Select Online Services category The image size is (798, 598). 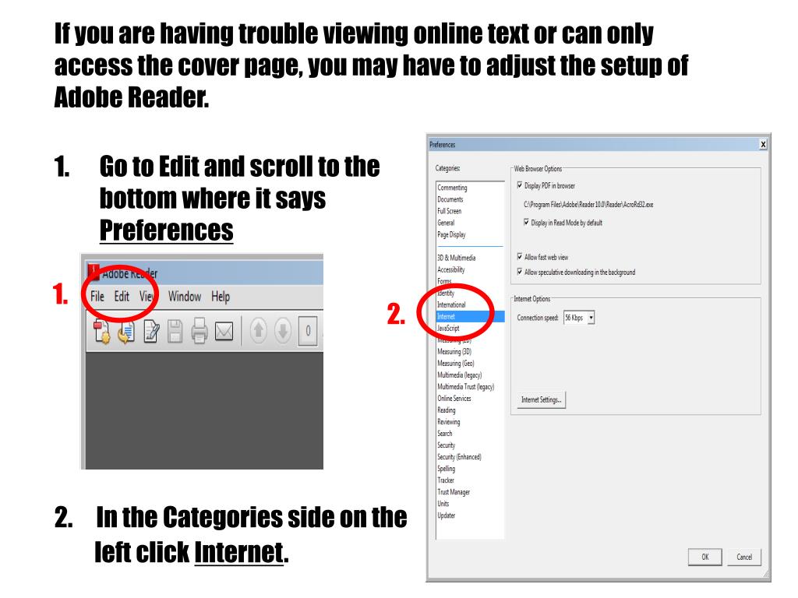(454, 398)
